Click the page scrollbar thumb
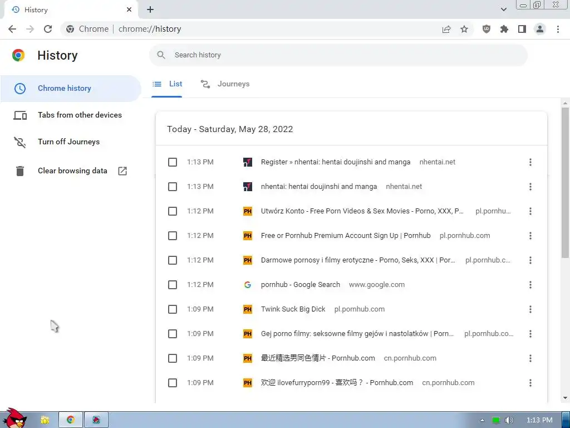Image resolution: width=570 pixels, height=428 pixels. (x=565, y=182)
